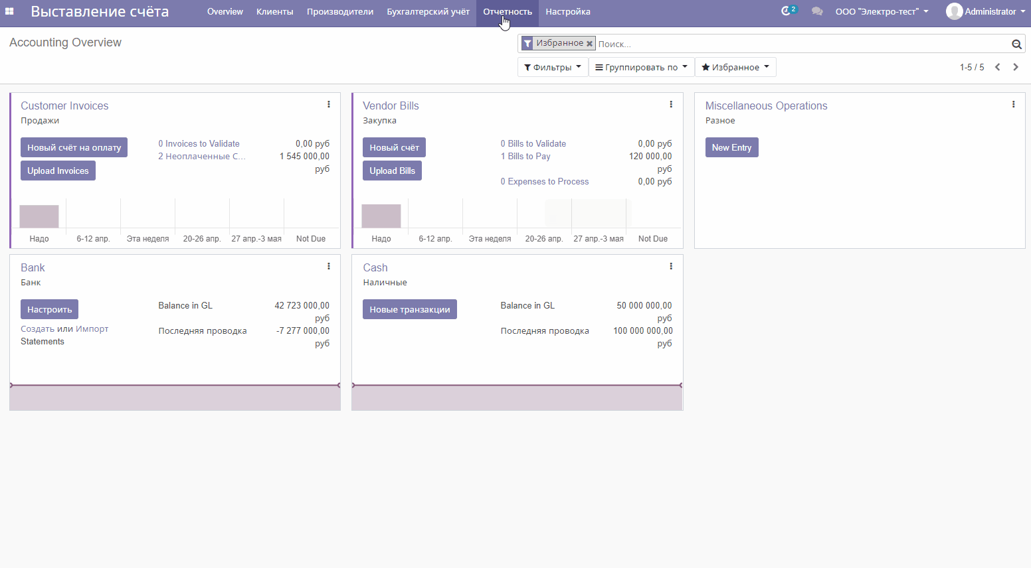Image resolution: width=1031 pixels, height=568 pixels.
Task: Click in the Поиск search field
Action: click(x=797, y=44)
